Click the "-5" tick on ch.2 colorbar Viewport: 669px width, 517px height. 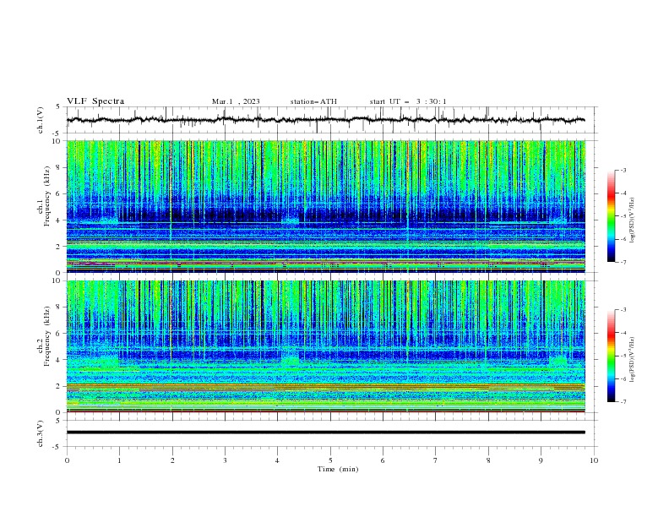[623, 356]
